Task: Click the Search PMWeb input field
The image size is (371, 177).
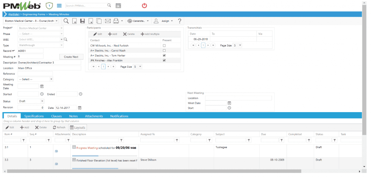Action: coord(86,5)
